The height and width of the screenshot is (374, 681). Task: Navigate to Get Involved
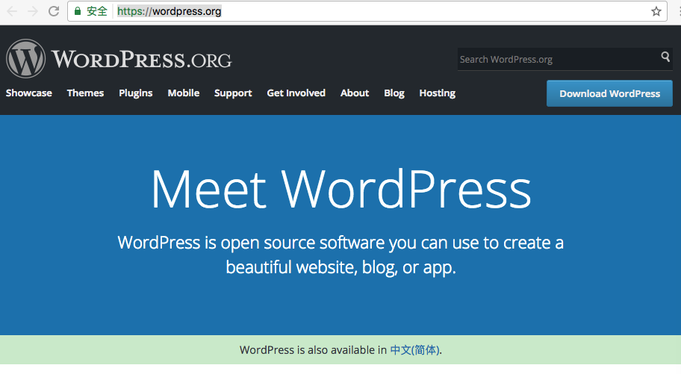click(296, 93)
